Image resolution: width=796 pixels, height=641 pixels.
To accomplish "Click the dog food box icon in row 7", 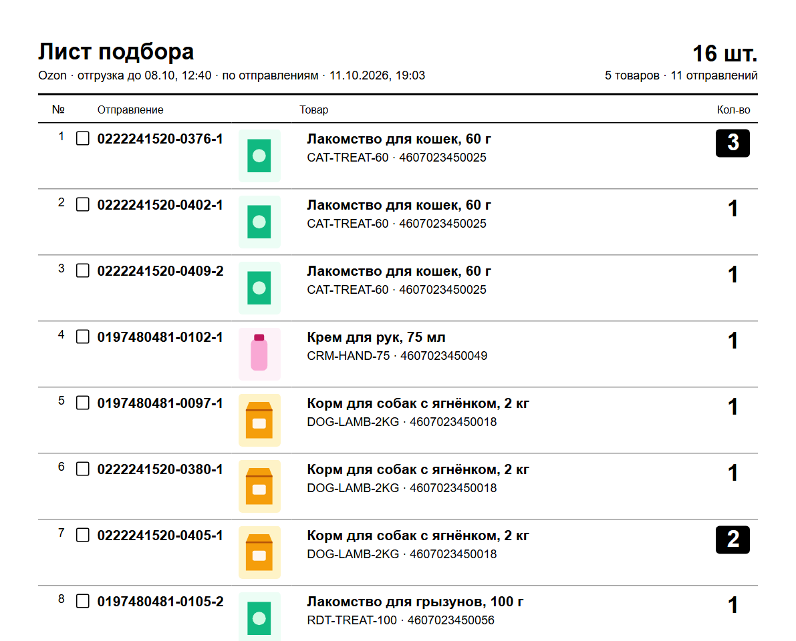I will 259,552.
